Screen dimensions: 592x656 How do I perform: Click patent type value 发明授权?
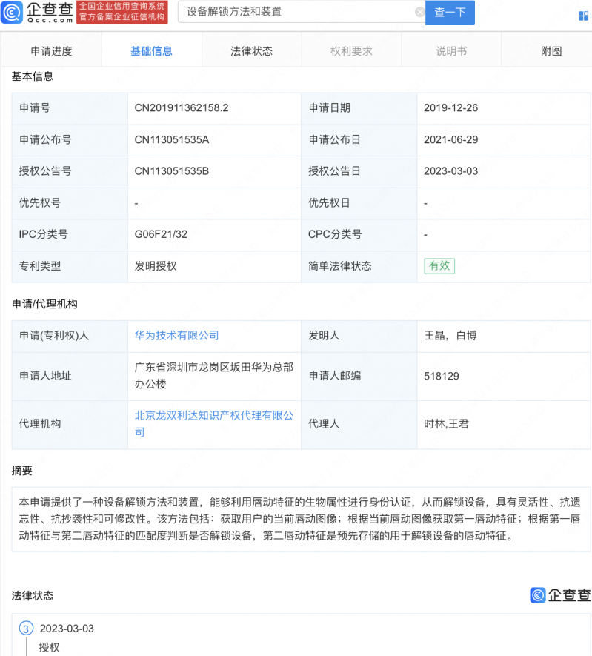(156, 266)
